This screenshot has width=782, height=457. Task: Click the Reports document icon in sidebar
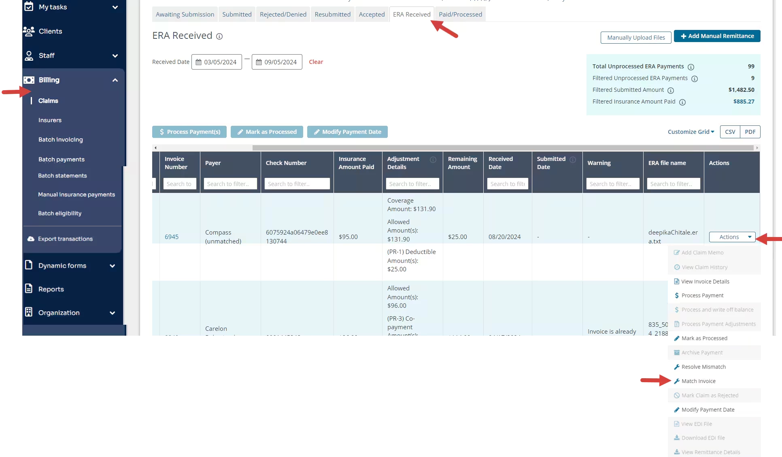click(x=29, y=289)
